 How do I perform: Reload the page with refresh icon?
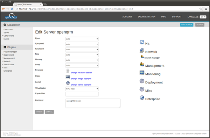(12, 9)
